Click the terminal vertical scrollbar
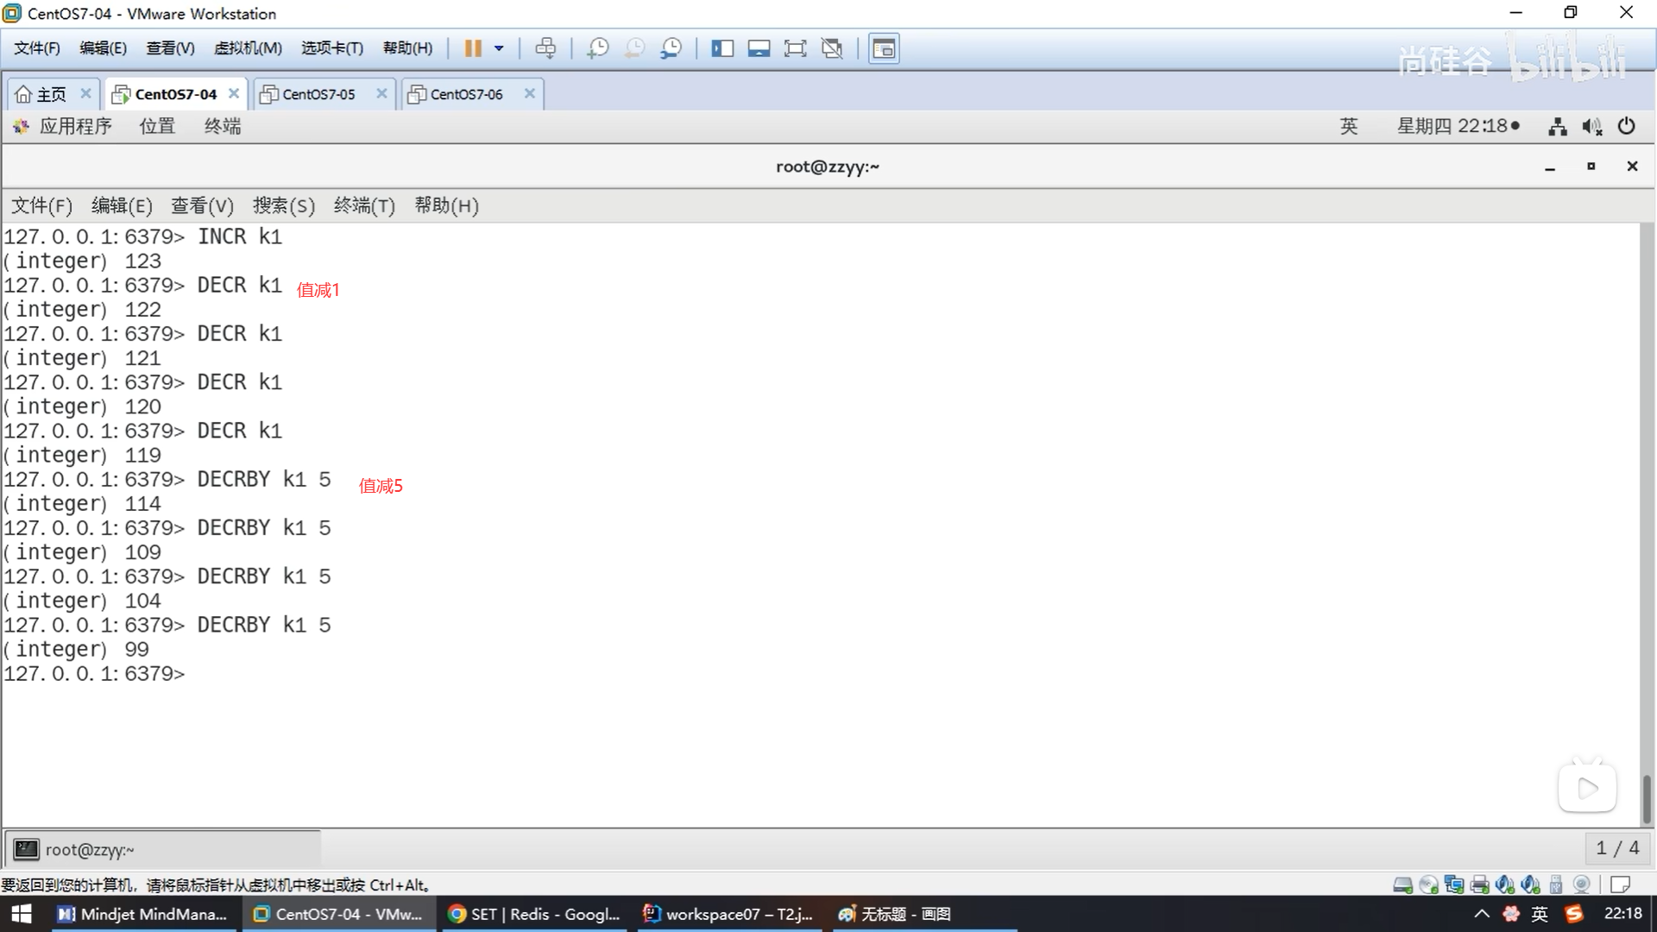 (1646, 798)
